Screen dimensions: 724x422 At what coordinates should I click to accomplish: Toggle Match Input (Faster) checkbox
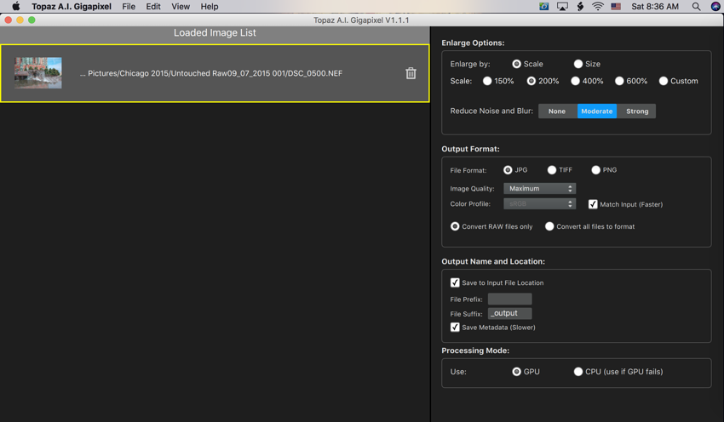593,204
